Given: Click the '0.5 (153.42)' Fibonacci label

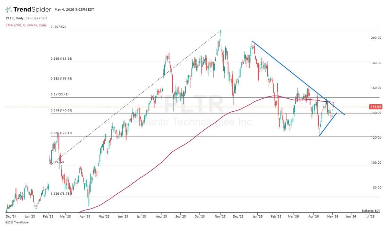Looking at the screenshot, I should point(60,94).
